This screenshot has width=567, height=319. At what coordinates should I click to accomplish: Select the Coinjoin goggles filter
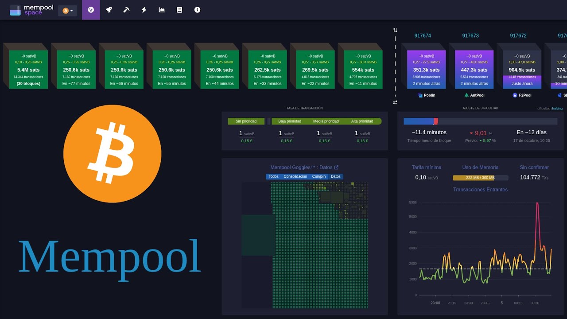tap(319, 176)
